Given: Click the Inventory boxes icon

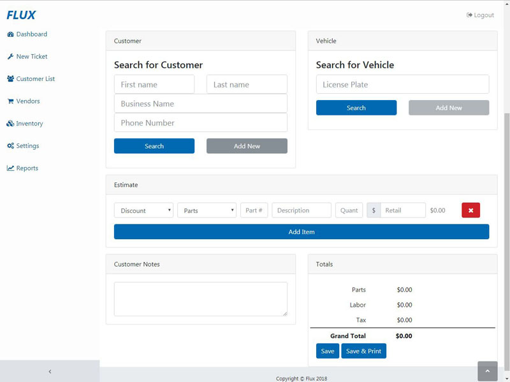Looking at the screenshot, I should [10, 124].
